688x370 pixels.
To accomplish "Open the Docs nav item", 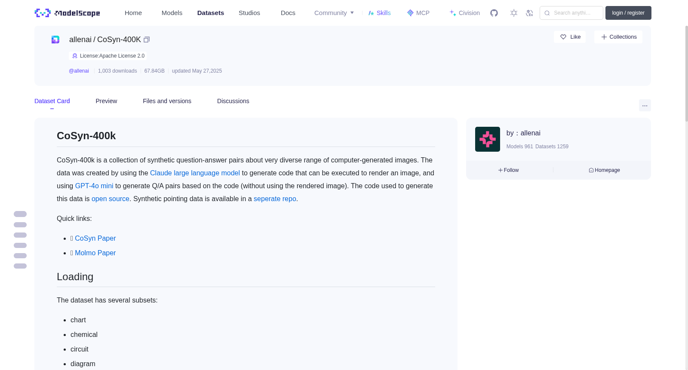I will (x=288, y=13).
